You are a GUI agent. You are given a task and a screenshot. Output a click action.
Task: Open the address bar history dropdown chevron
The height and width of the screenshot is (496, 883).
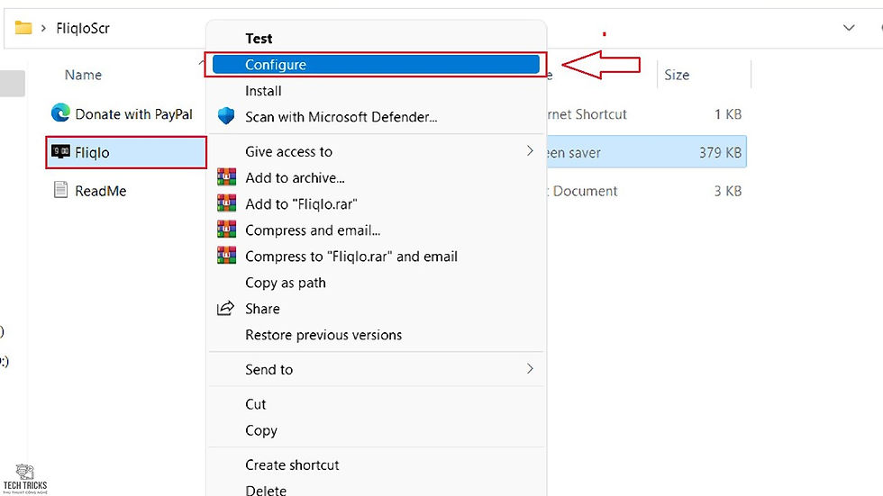(849, 28)
